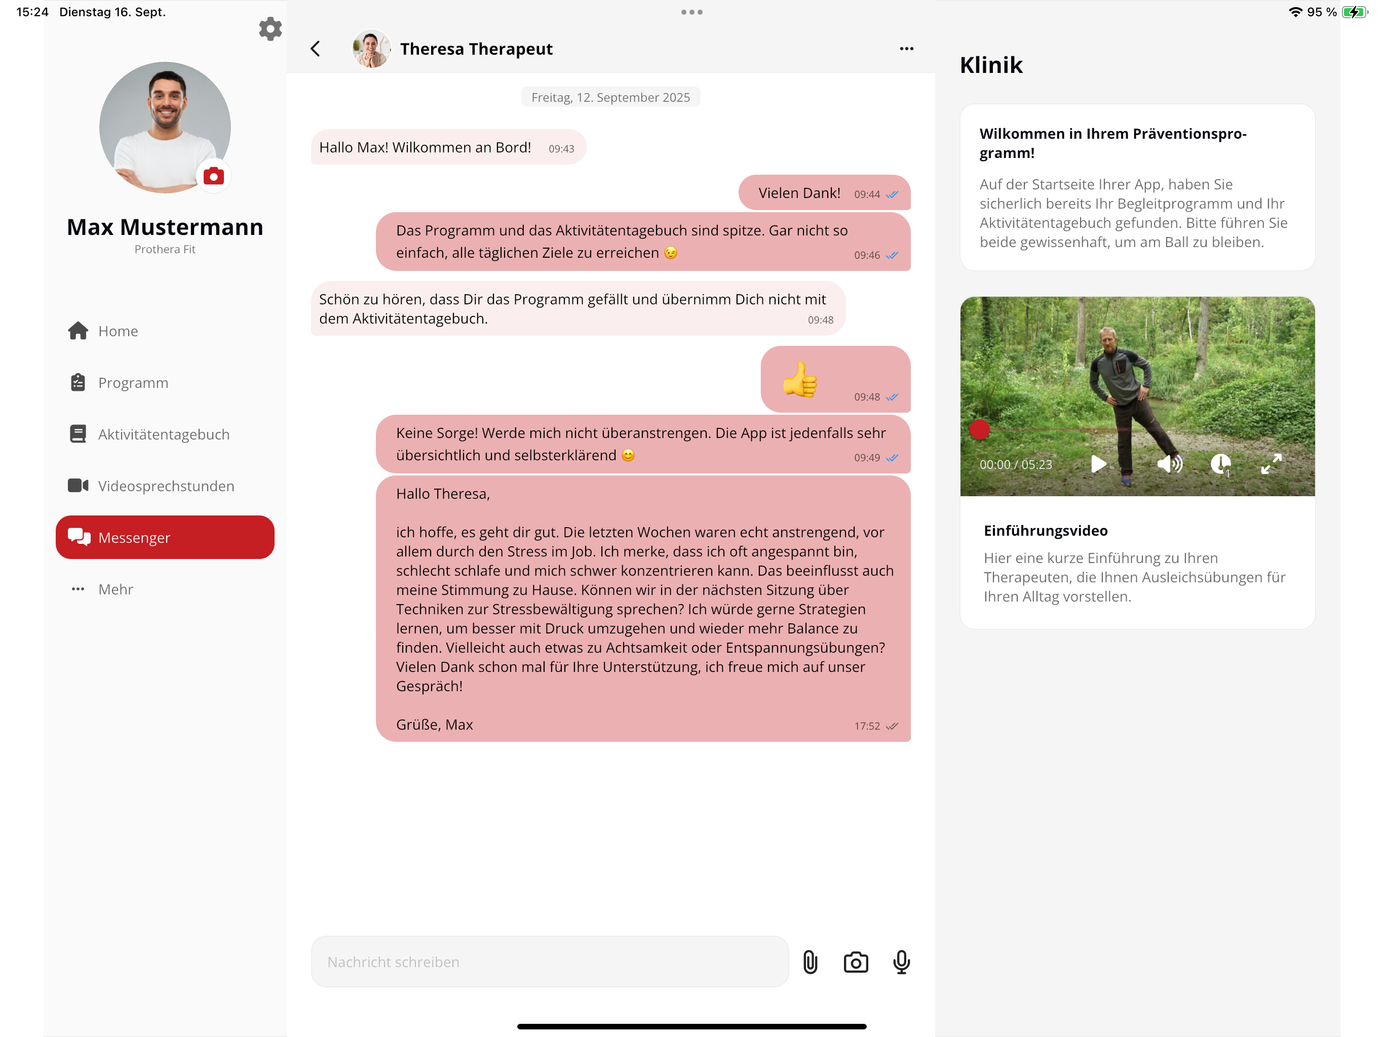Expand video to fullscreen
Viewport: 1384px width, 1037px height.
[1271, 464]
